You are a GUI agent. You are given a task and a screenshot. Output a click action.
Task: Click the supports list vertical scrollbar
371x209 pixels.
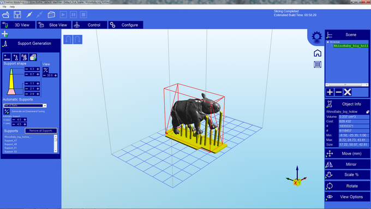pos(56,144)
